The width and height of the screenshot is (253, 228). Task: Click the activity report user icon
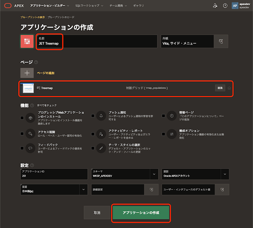[101, 134]
